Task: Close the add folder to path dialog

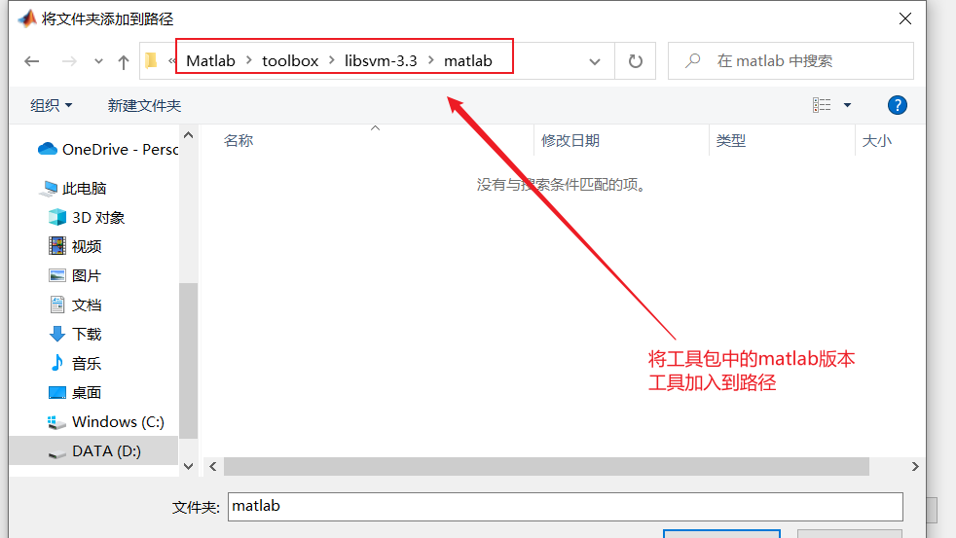Action: pos(905,18)
